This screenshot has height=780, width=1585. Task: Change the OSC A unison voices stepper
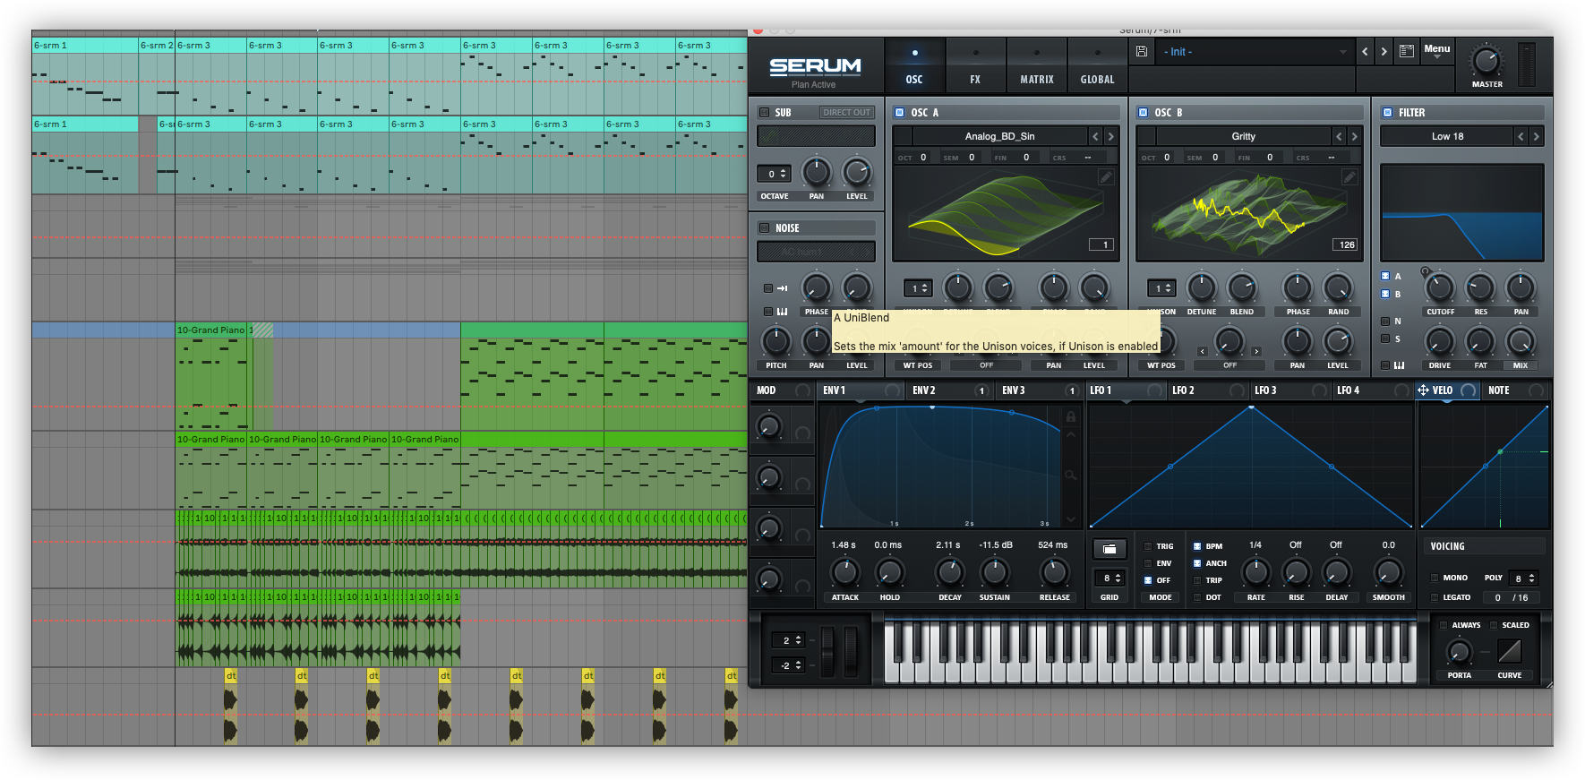(x=918, y=288)
